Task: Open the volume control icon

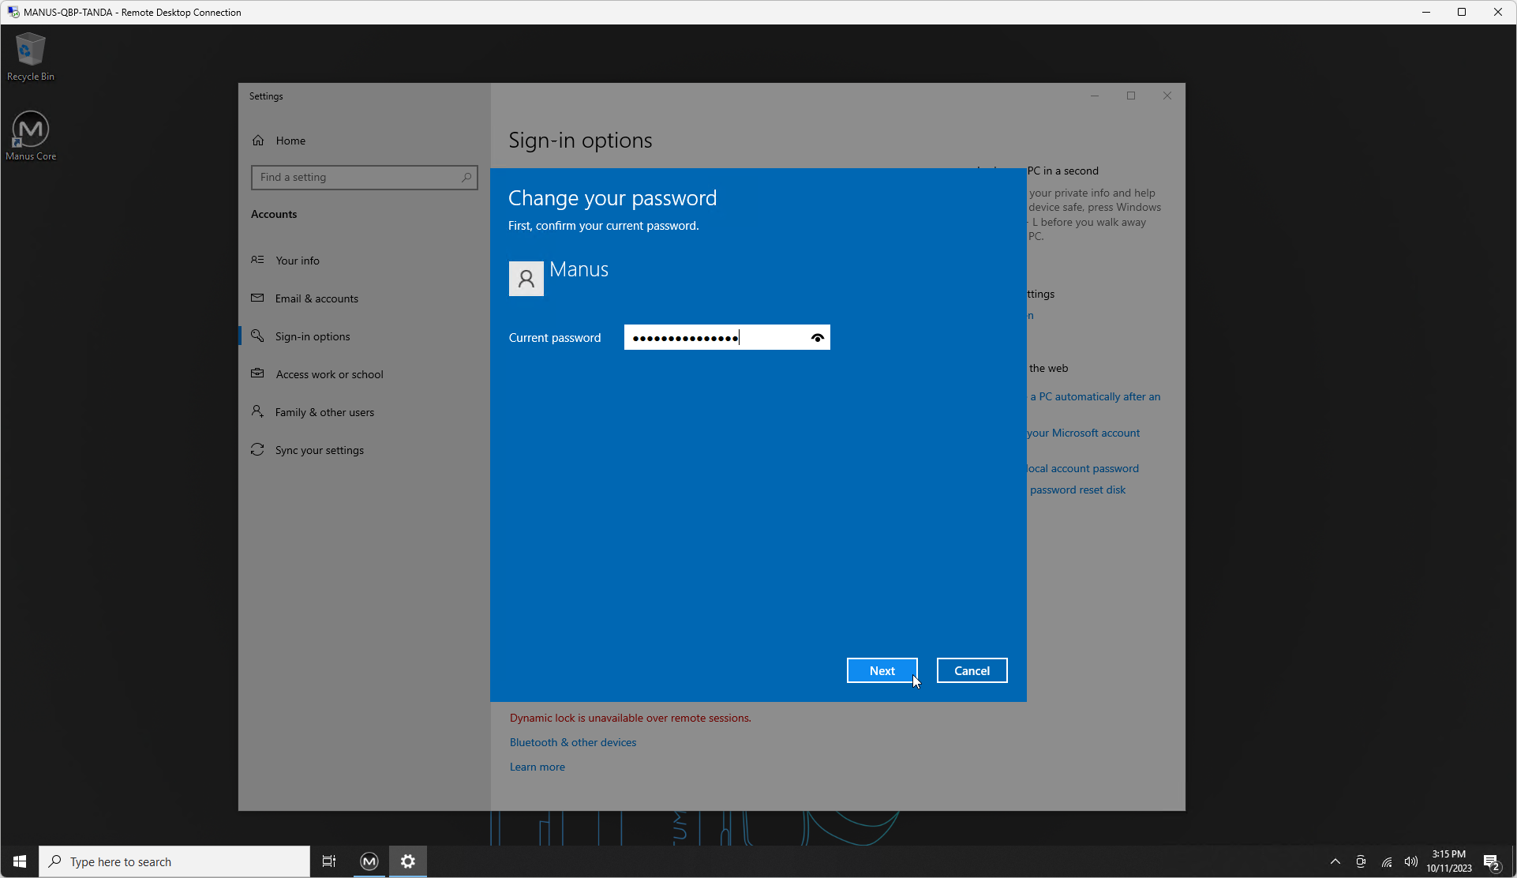Action: [x=1410, y=861]
